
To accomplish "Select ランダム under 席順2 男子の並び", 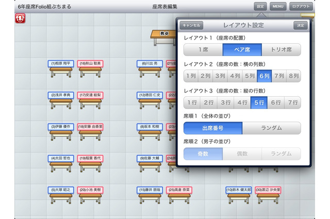I will click(282, 154).
